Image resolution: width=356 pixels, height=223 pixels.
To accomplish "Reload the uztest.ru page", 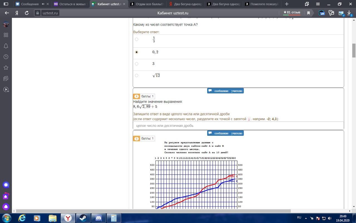I will [x=27, y=13].
